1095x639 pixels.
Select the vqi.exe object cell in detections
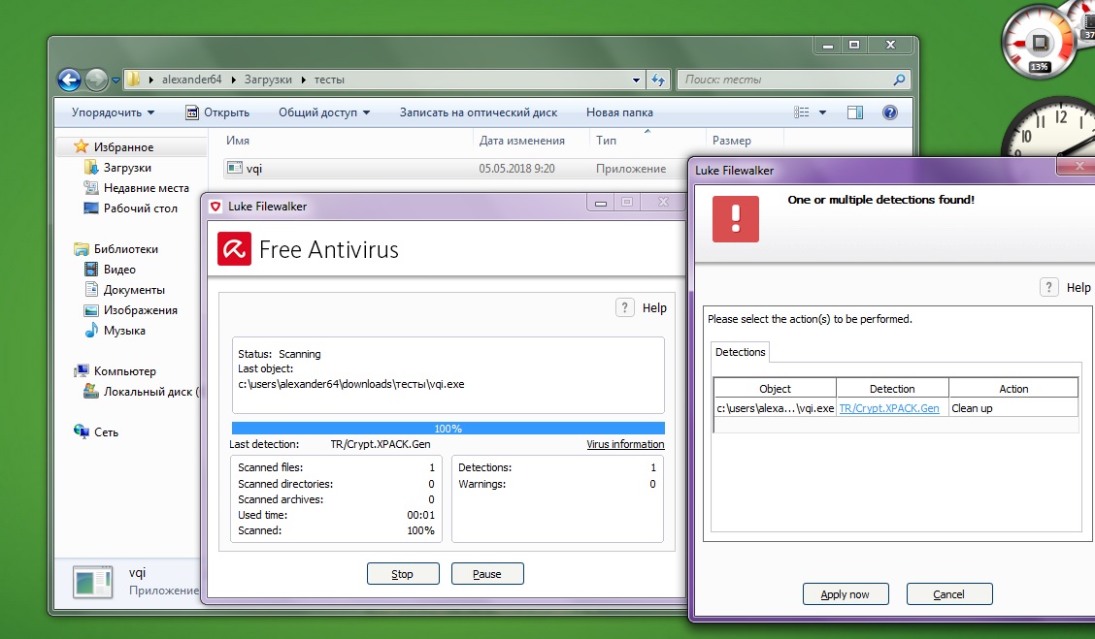(x=776, y=408)
